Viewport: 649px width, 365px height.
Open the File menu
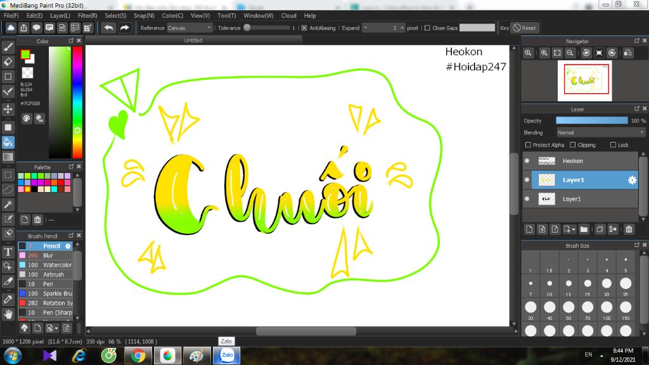tap(11, 15)
